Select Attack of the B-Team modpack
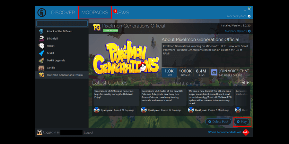This screenshot has width=289, height=144. tap(62, 31)
